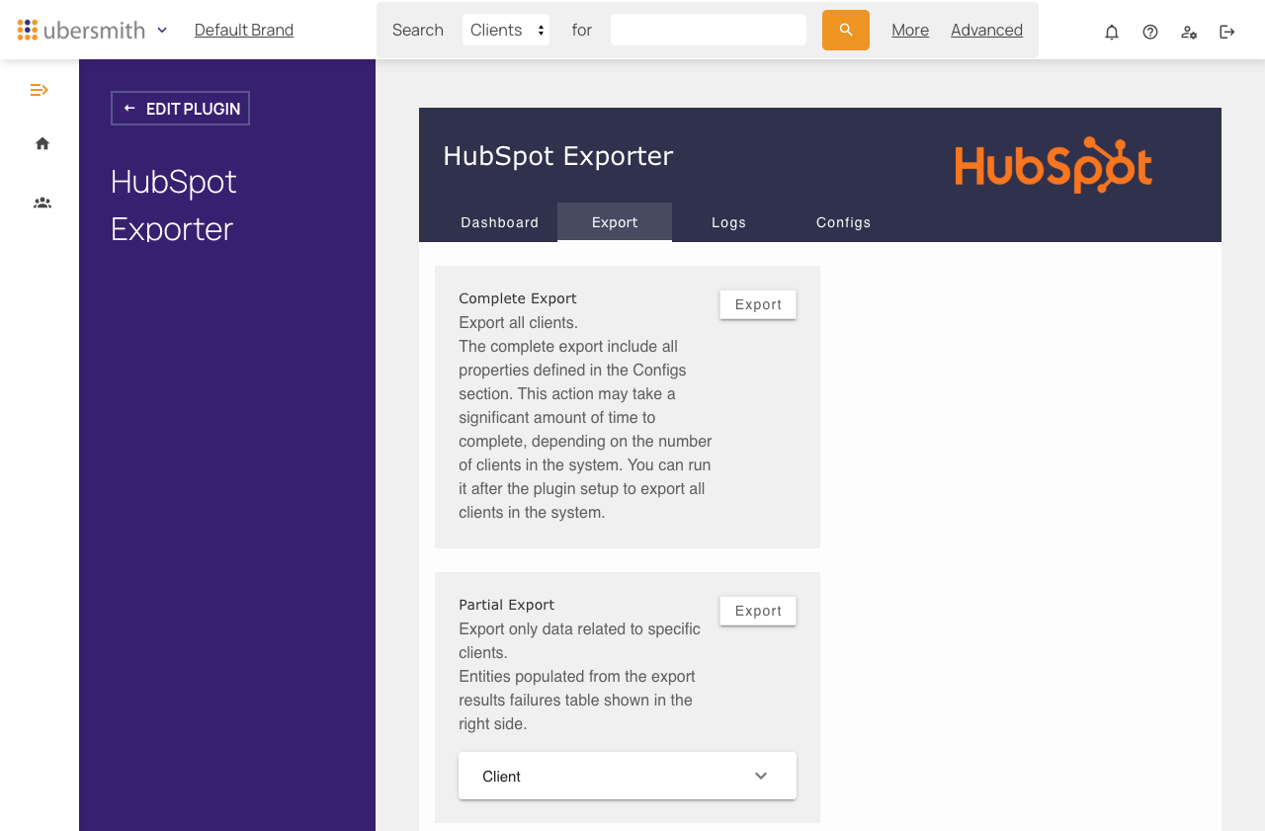Click the Complete Export heading
This screenshot has width=1265, height=831.
518,298
